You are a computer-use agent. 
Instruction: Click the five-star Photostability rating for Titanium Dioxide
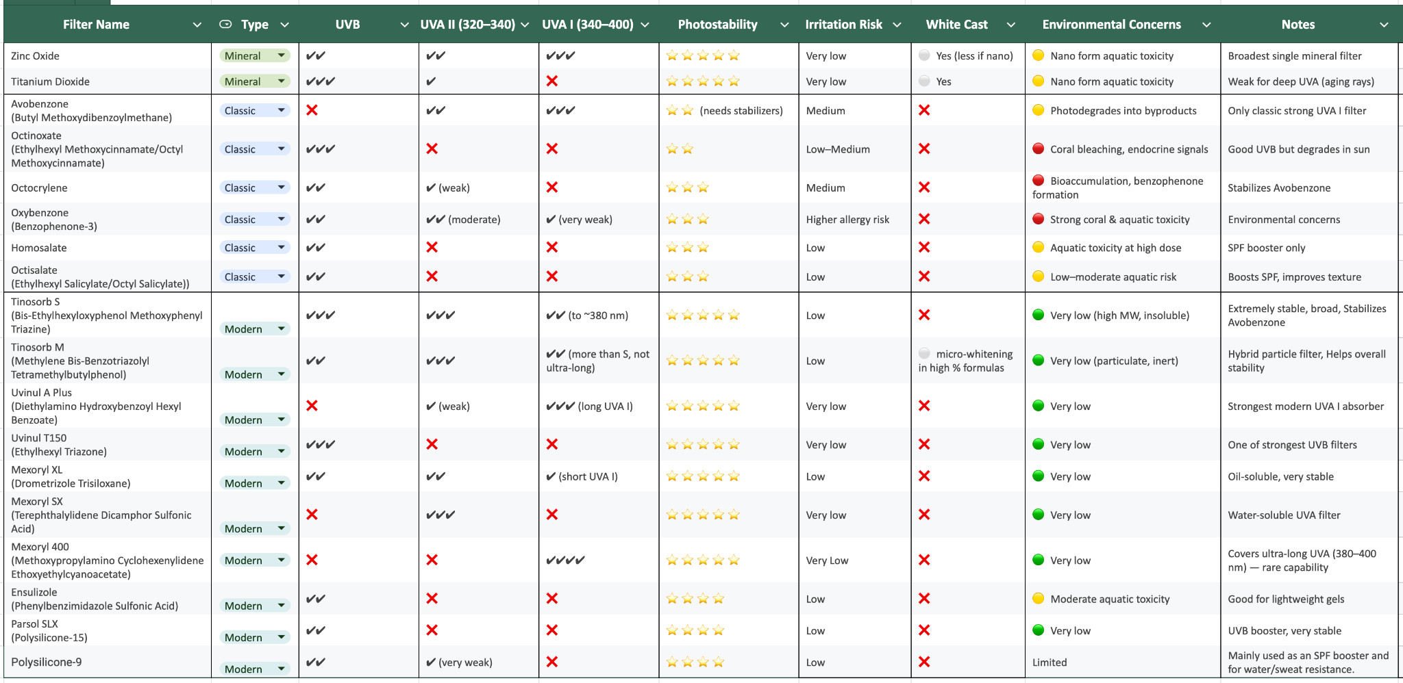[x=703, y=81]
